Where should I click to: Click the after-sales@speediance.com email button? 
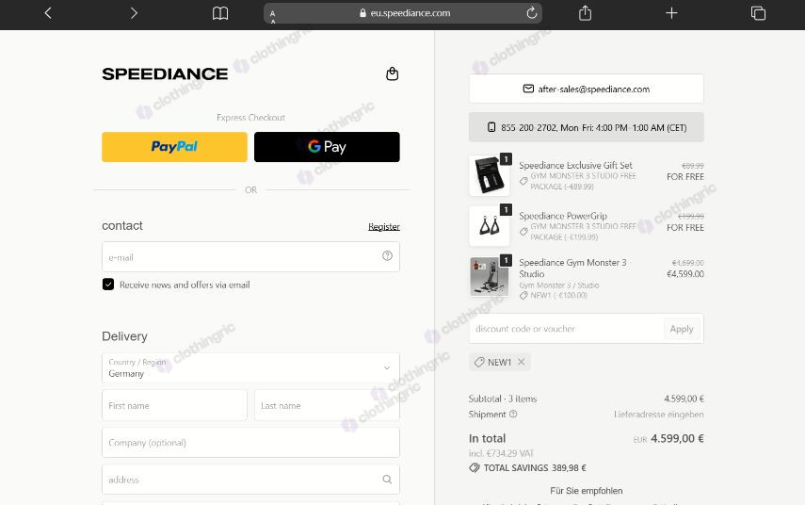click(587, 89)
